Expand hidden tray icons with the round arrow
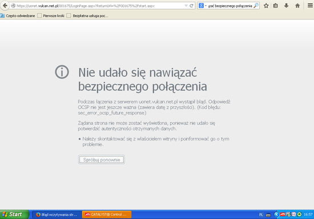 click(276, 214)
